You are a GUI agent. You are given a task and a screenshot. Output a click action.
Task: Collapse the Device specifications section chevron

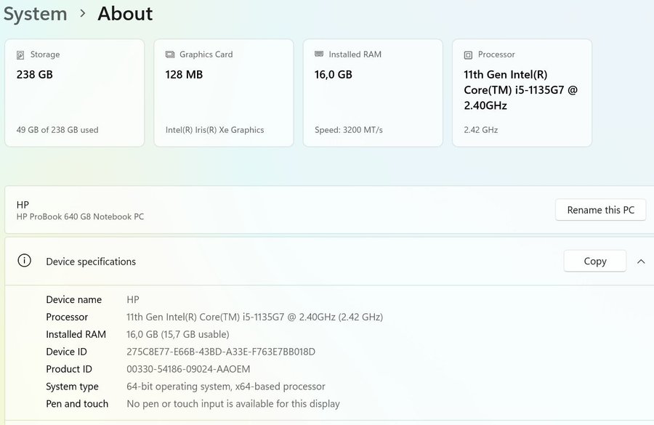pyautogui.click(x=641, y=262)
